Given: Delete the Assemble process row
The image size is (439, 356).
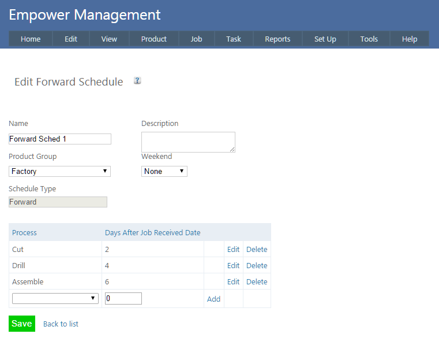Looking at the screenshot, I should [x=257, y=282].
